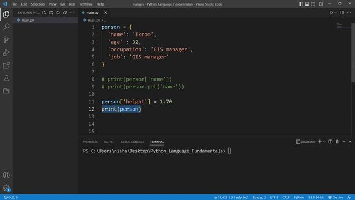
Task: Select the powershell terminal label
Action: pyautogui.click(x=306, y=142)
